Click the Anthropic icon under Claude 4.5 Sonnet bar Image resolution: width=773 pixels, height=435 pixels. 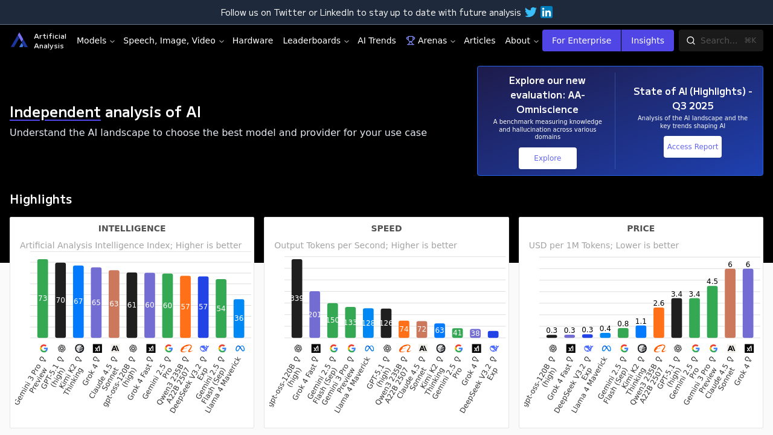point(115,348)
